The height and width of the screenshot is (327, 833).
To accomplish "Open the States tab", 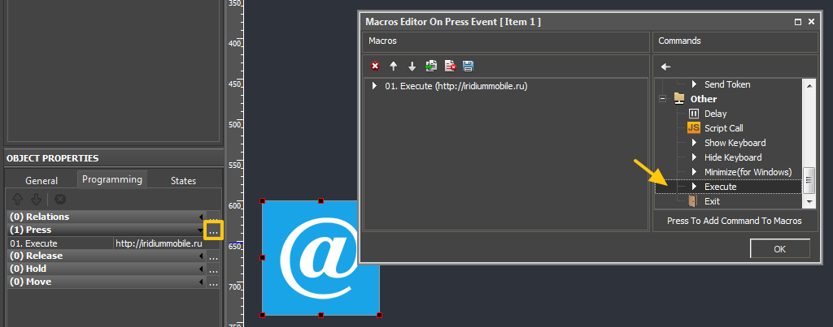I will [183, 180].
